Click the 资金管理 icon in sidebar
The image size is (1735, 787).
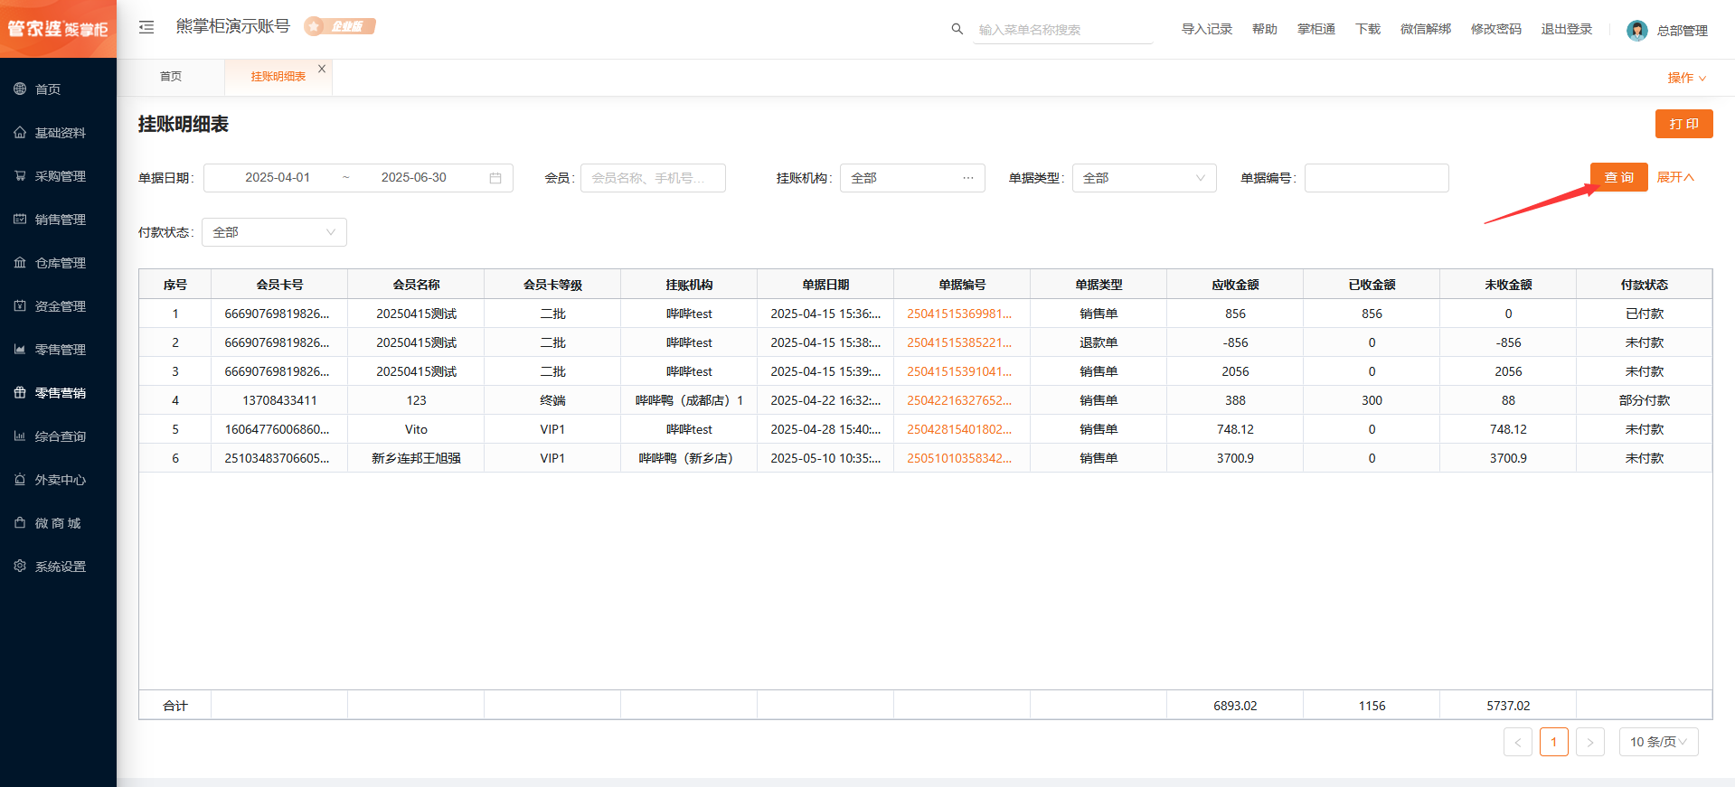20,305
